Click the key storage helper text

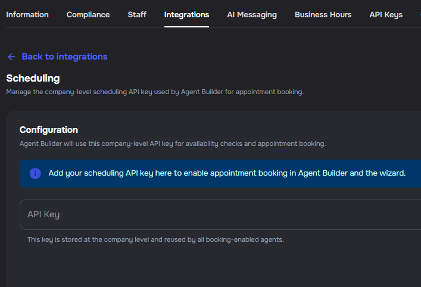pyautogui.click(x=155, y=239)
